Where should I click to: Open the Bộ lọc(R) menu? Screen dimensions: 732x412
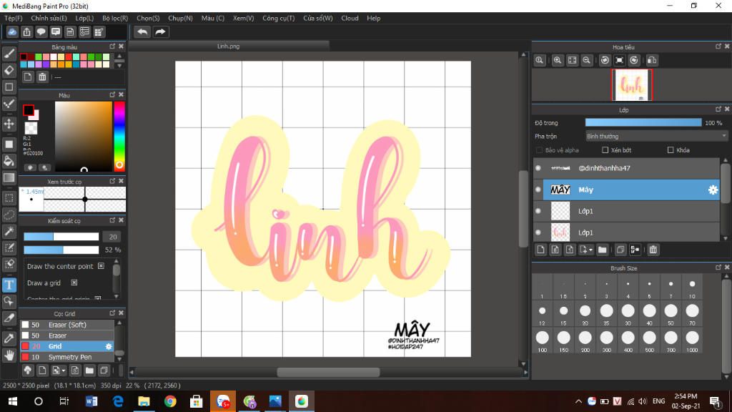115,18
